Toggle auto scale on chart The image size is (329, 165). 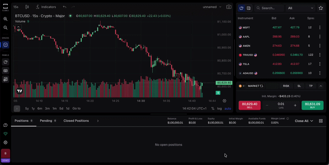pyautogui.click(x=228, y=109)
